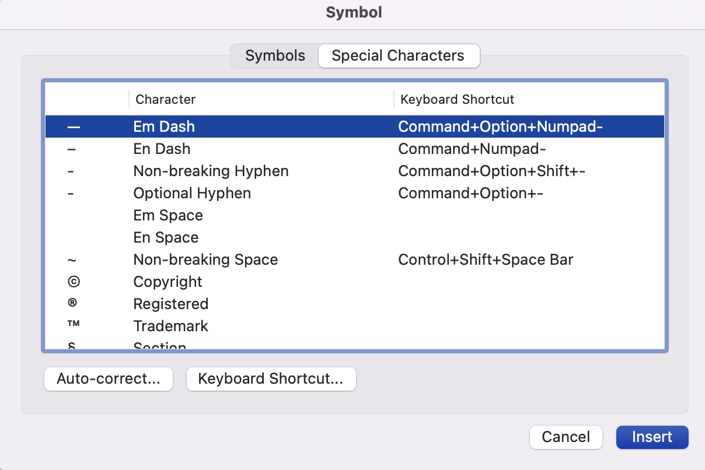Click the tilde glyph for Non-breaking Space
Screen dimensions: 705x470
pyautogui.click(x=72, y=259)
